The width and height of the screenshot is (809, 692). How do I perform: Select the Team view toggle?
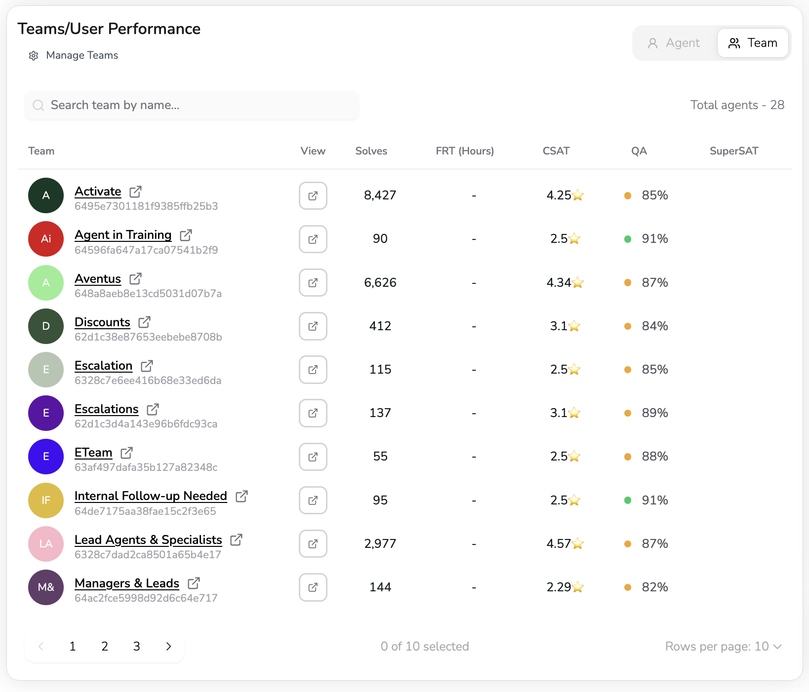click(753, 43)
